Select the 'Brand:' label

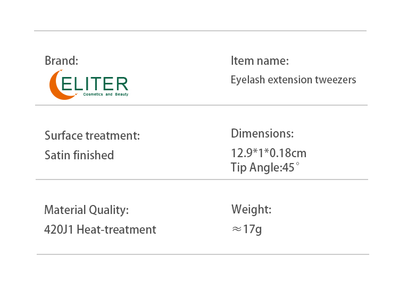[61, 61]
